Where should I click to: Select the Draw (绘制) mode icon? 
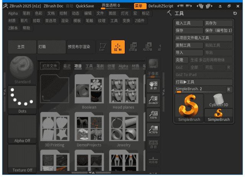click(x=118, y=47)
